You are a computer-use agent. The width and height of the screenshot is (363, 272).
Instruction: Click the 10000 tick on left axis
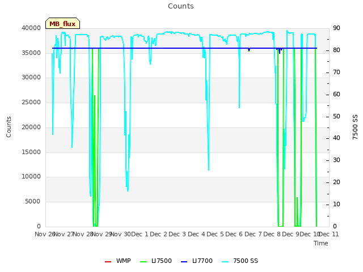tap(31, 176)
